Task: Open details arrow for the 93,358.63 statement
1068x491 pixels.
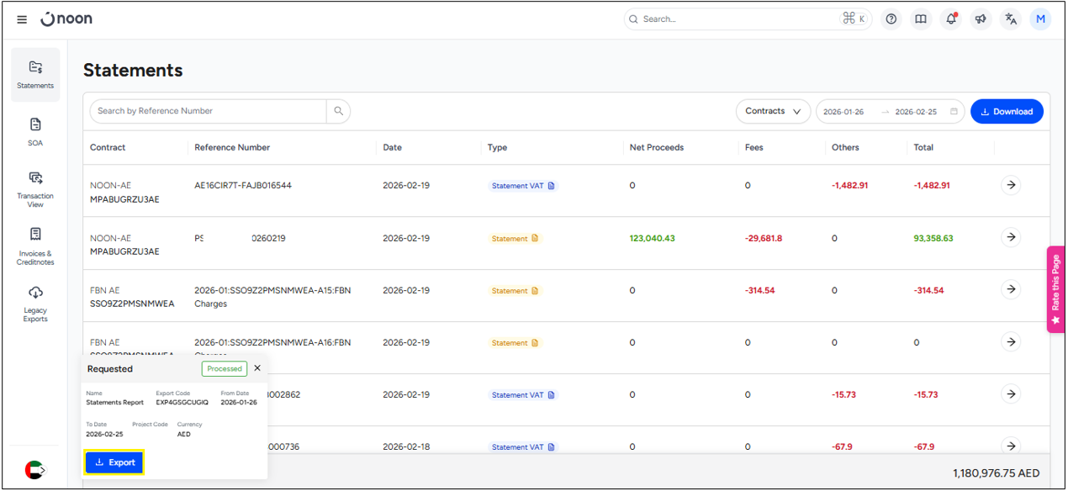Action: [x=1011, y=238]
